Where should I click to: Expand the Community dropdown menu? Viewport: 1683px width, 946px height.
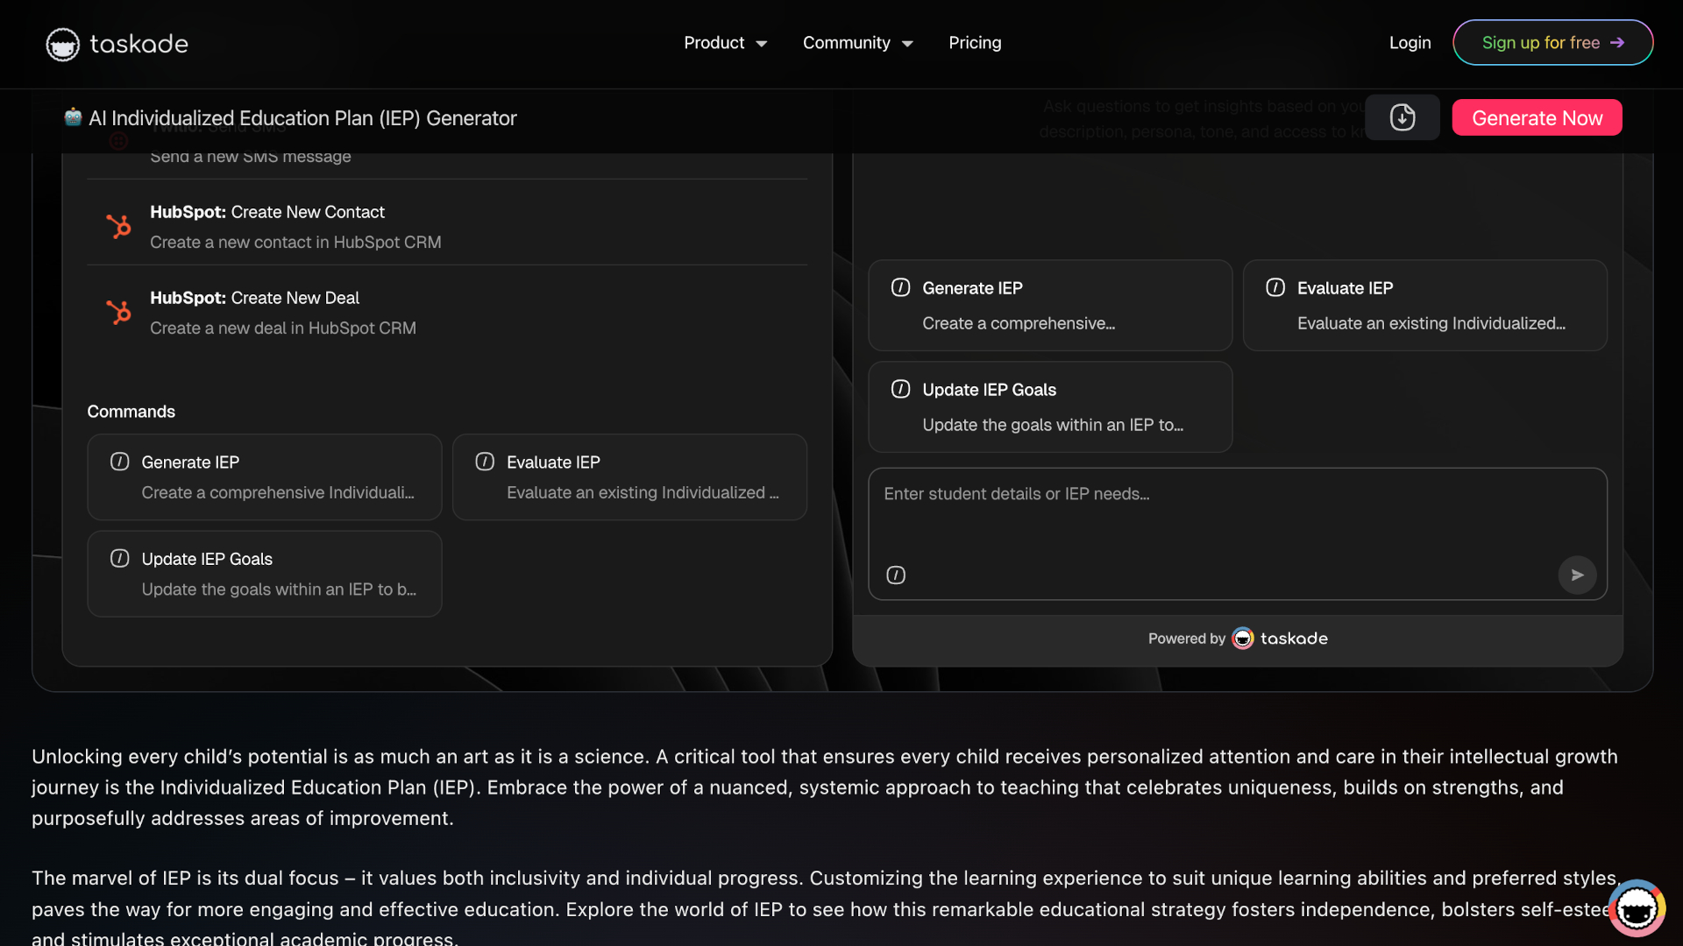coord(857,43)
